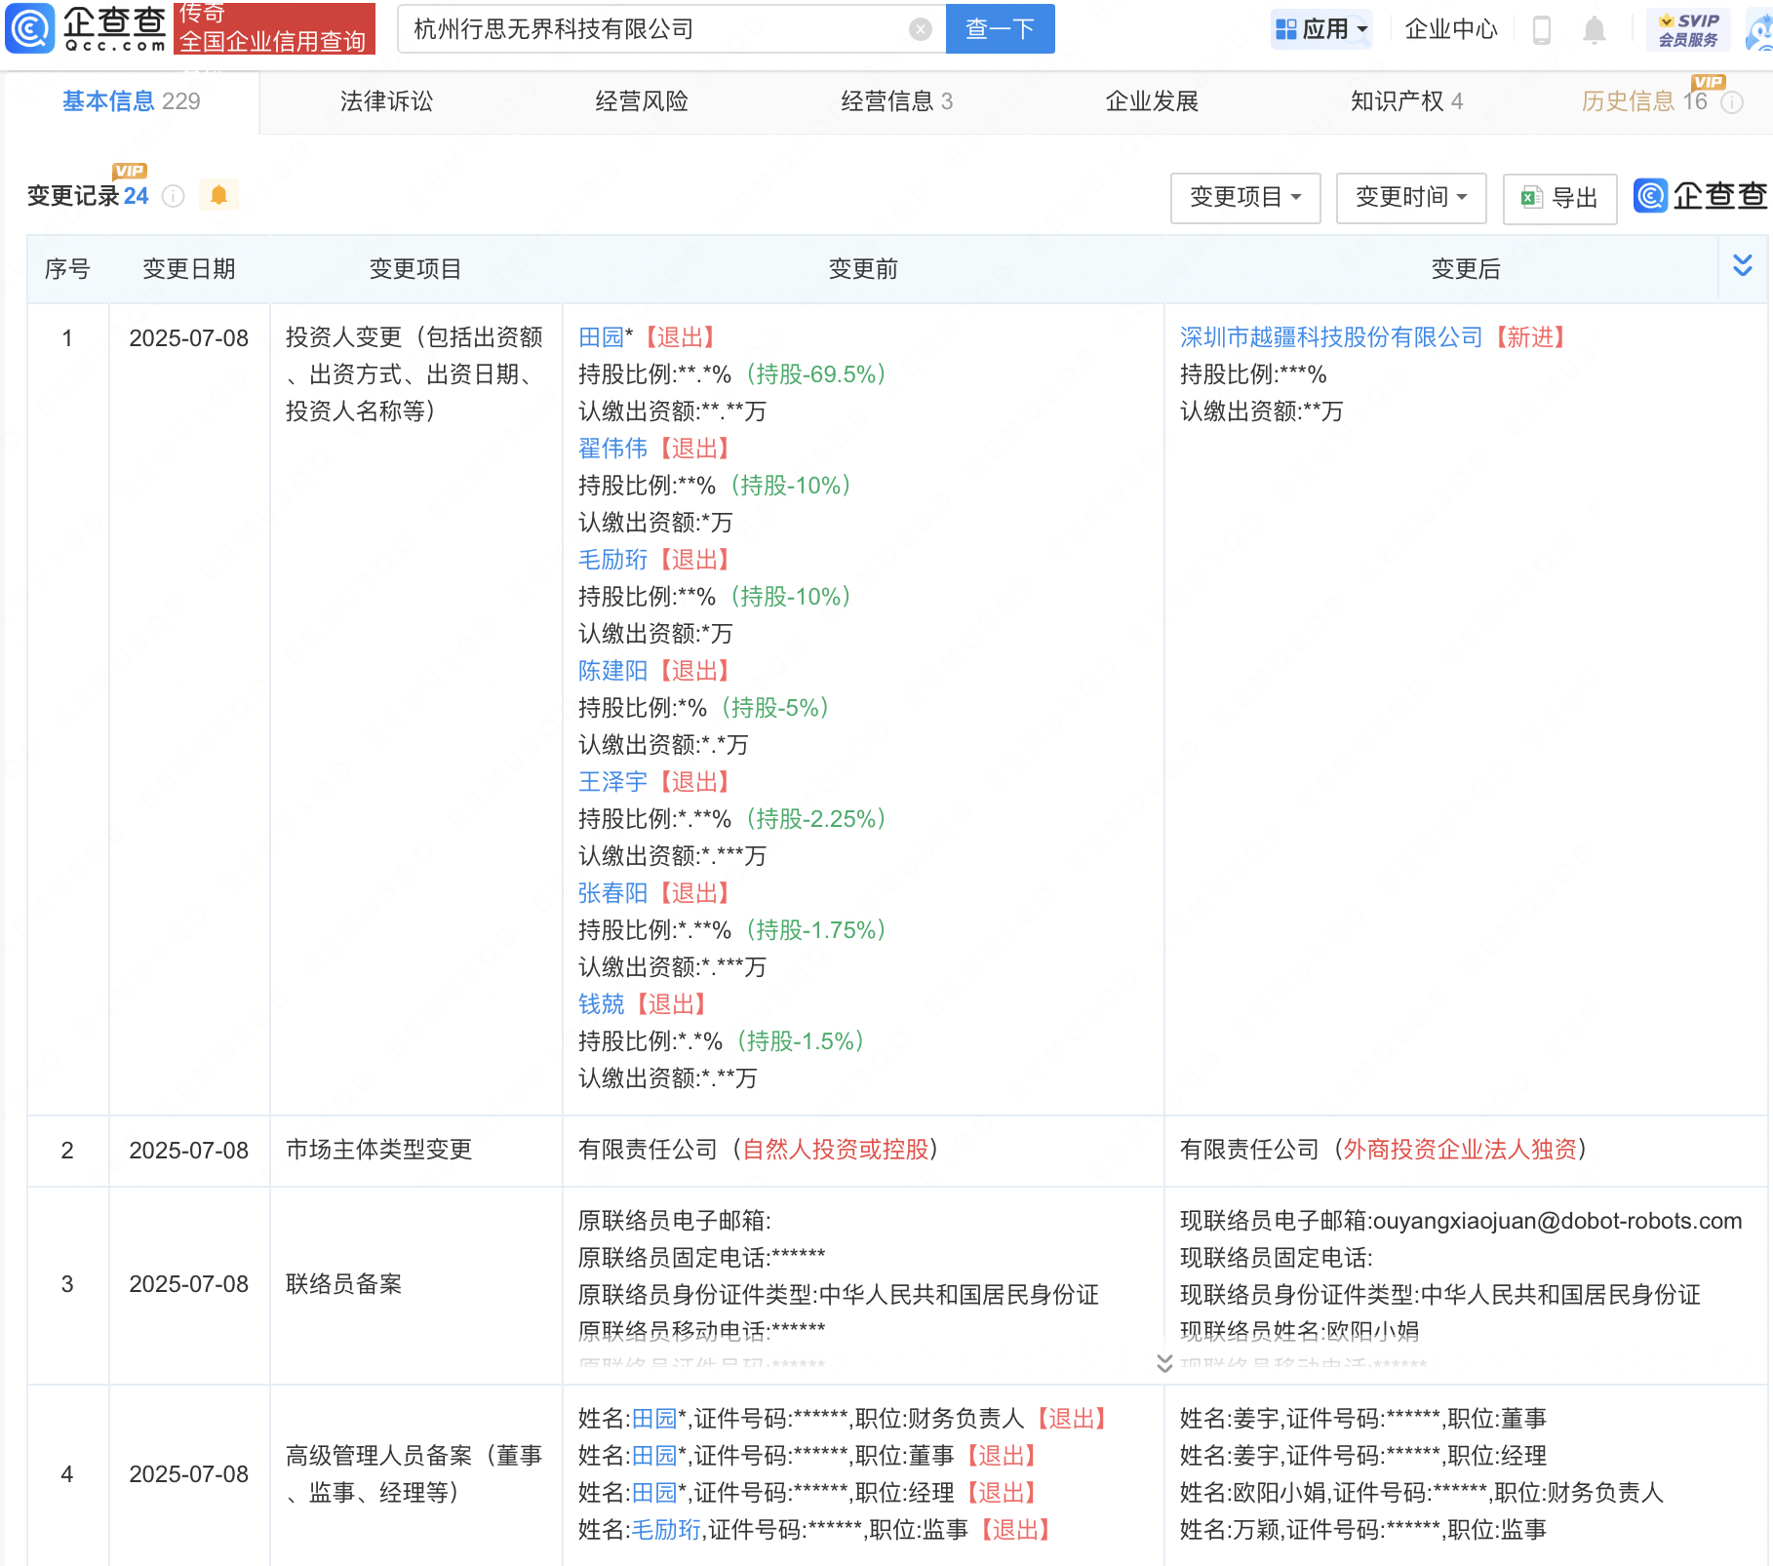
Task: Open 深圳市越疆科技股份有限公司 link
Action: pyautogui.click(x=1331, y=337)
